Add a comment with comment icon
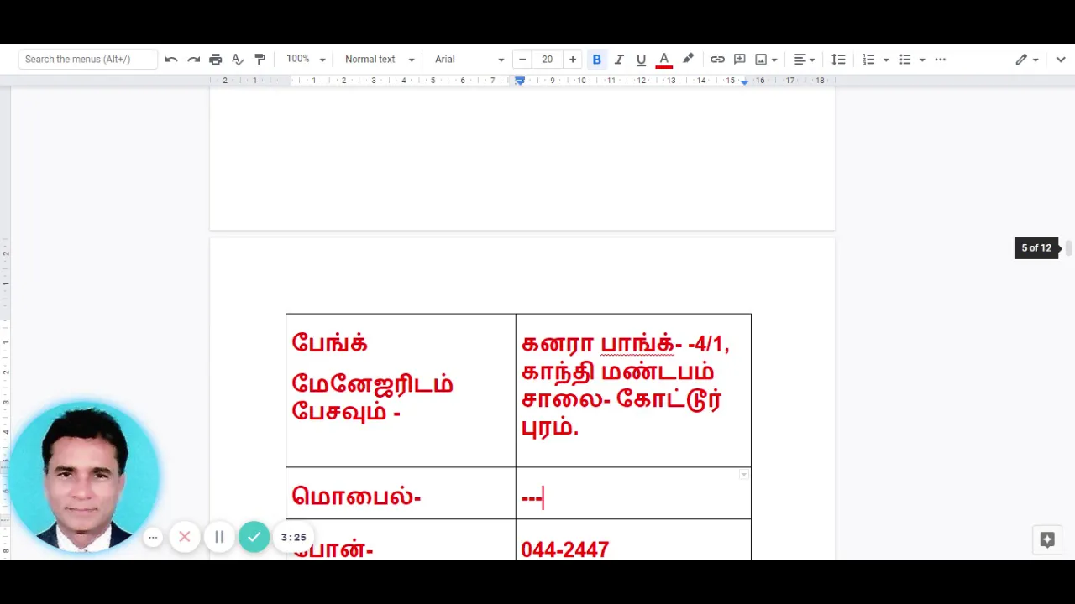1075x604 pixels. (x=740, y=60)
